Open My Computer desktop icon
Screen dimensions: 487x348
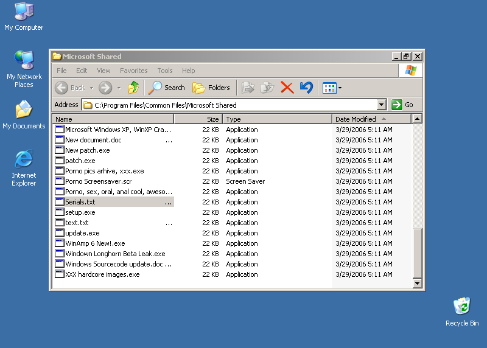(24, 16)
